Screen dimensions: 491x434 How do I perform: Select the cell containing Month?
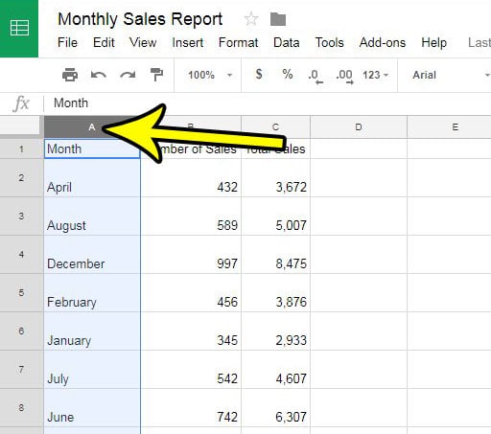click(x=92, y=148)
